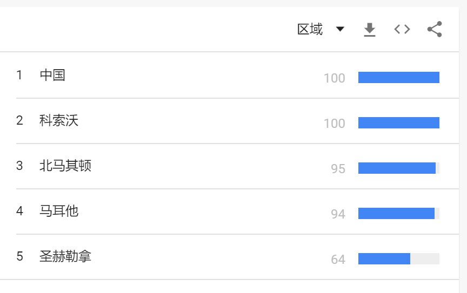Expand the 区域 dropdown arrow
Image resolution: width=467 pixels, height=293 pixels.
(x=340, y=29)
